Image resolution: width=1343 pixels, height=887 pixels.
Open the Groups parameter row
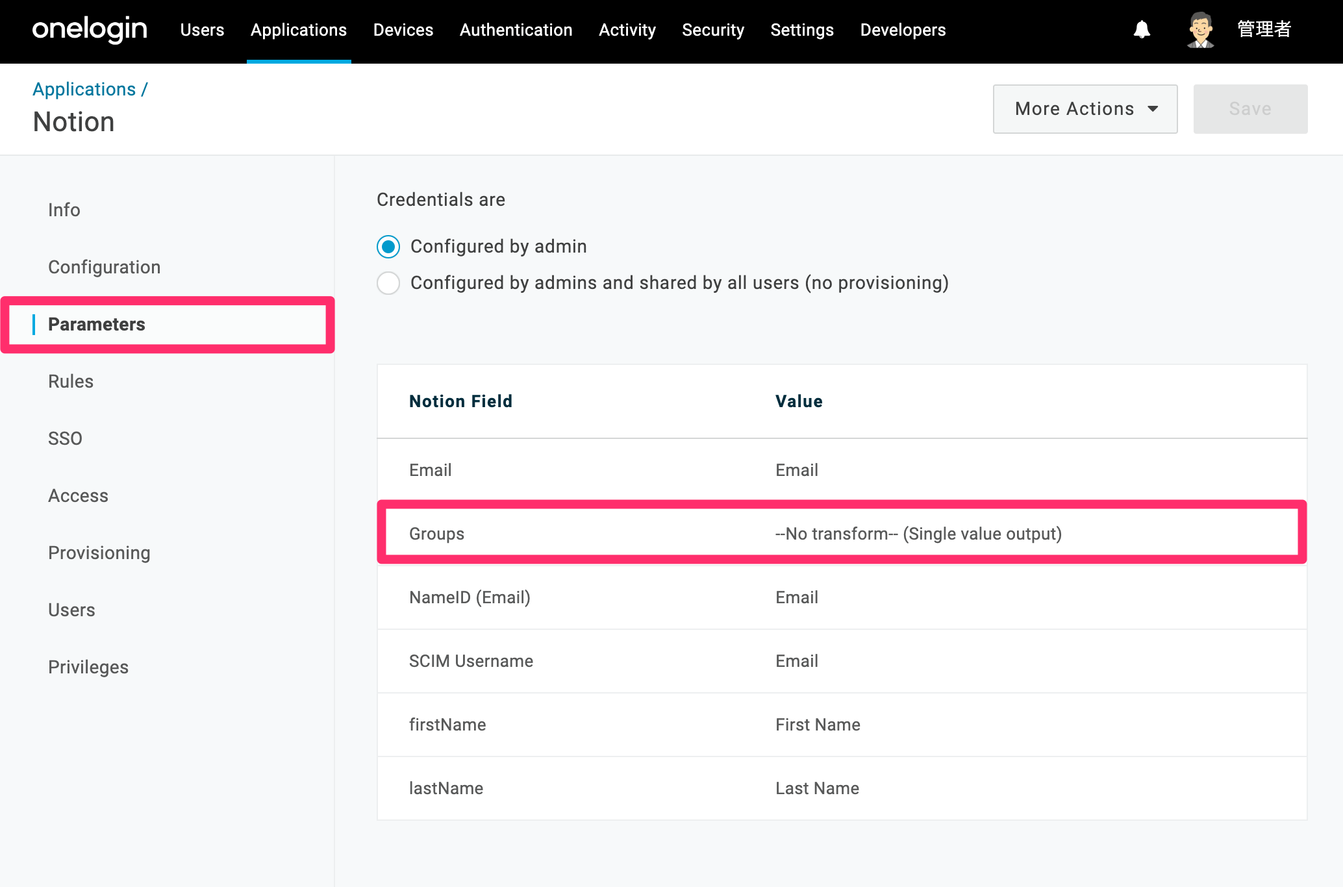[x=842, y=534]
